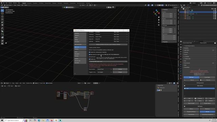Toggle the 'Use the old…' checkbox
This screenshot has height=122, width=217.
90,57
